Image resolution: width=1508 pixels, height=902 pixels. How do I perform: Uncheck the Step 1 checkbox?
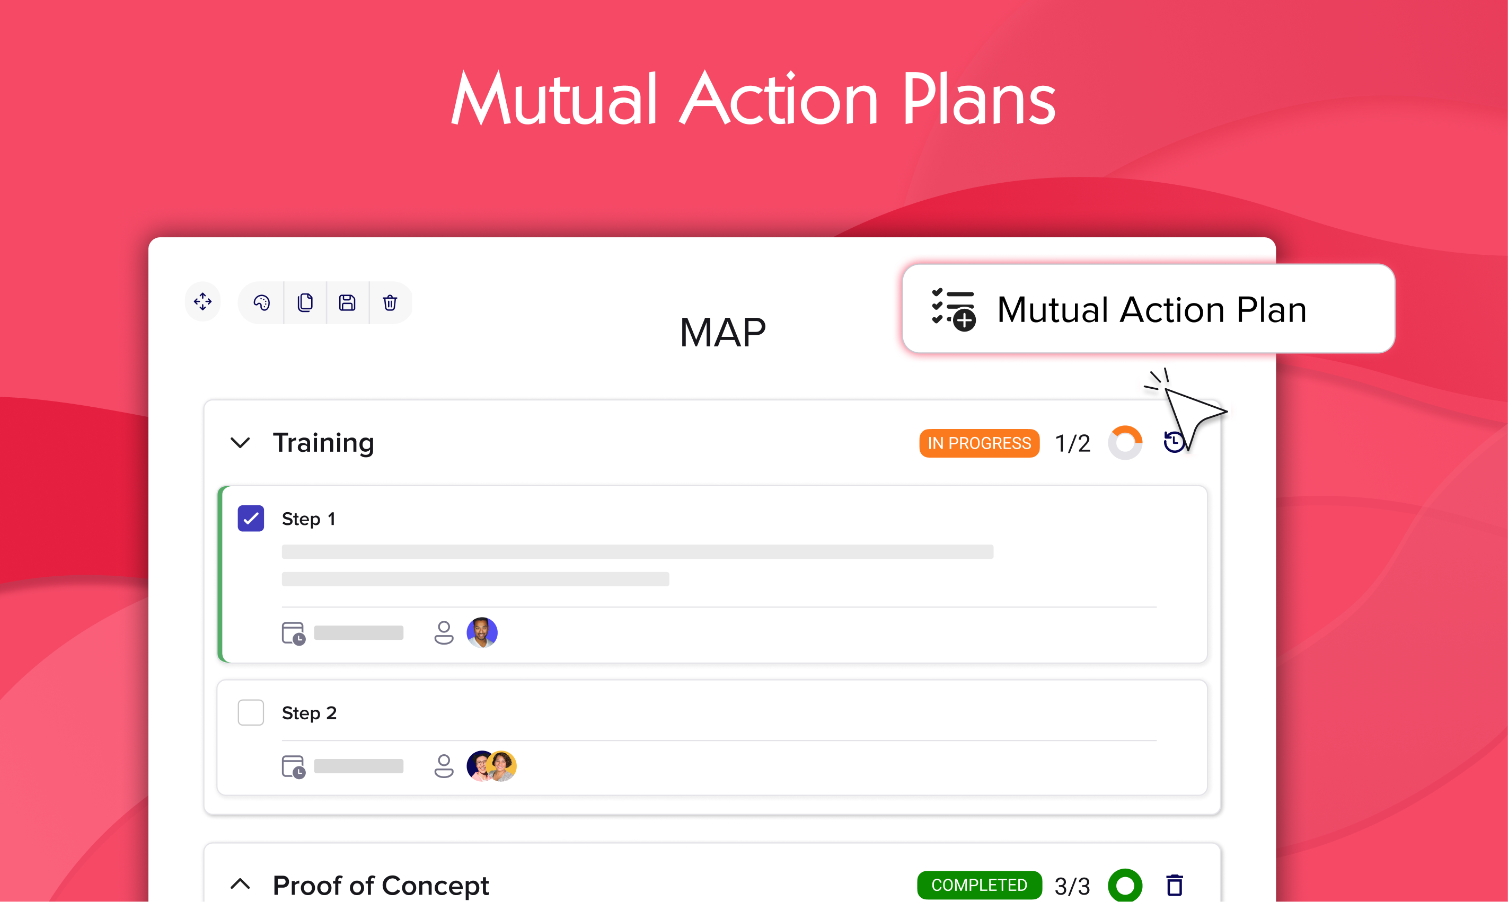pos(251,519)
